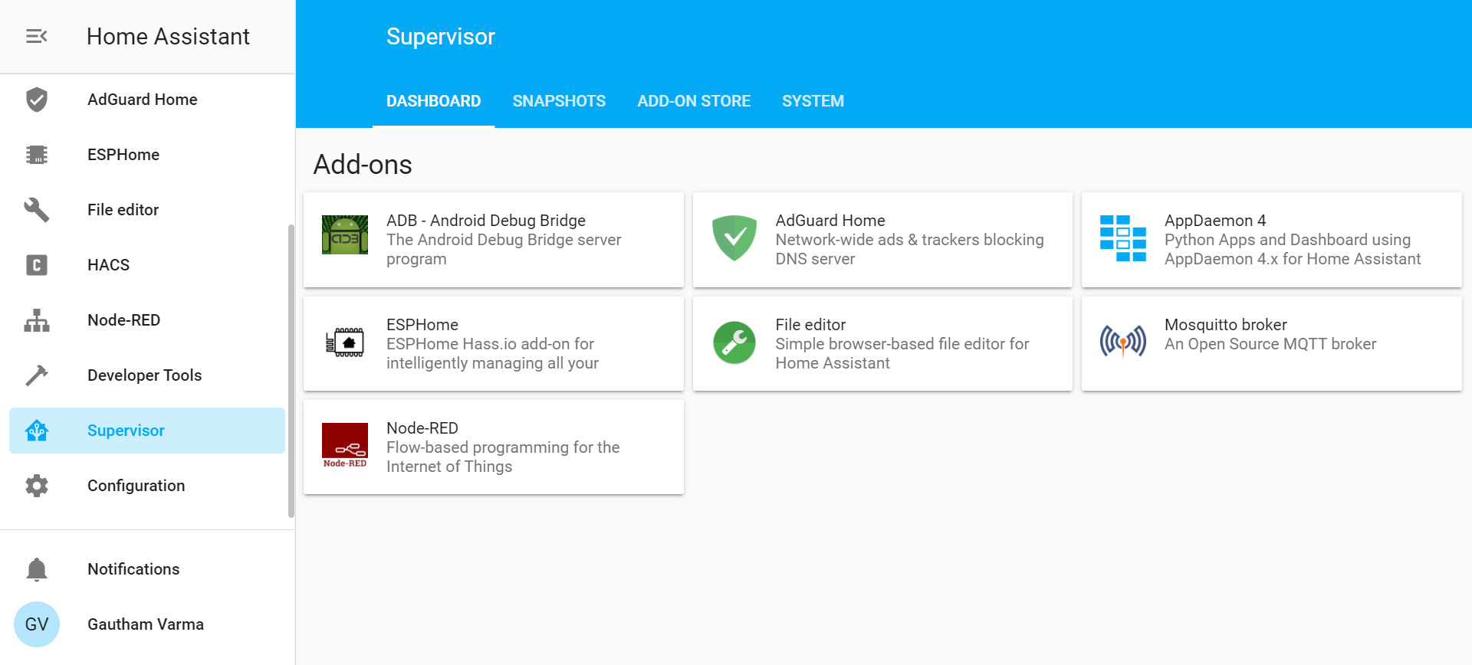
Task: Click the Supervisor sidebar icon
Action: [37, 431]
